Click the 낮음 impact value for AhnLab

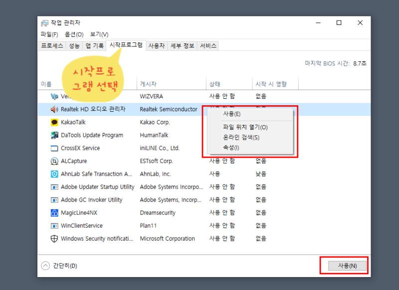(261, 174)
